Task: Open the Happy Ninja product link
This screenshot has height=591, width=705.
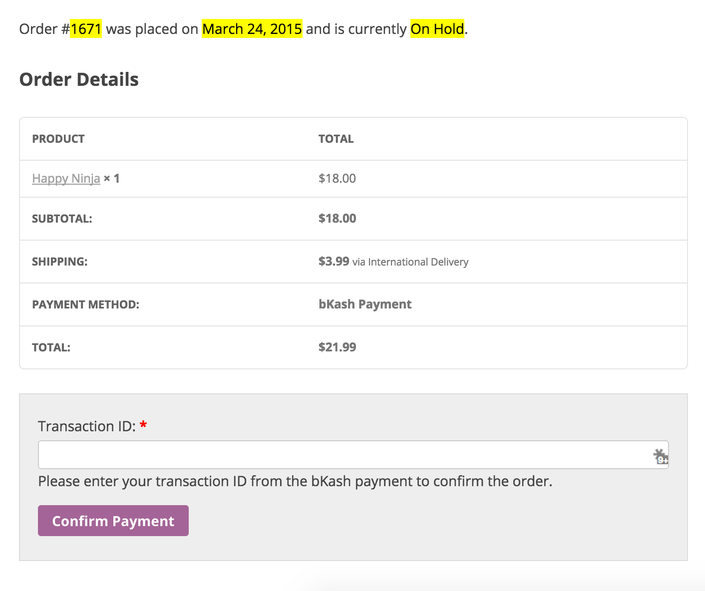Action: 66,179
